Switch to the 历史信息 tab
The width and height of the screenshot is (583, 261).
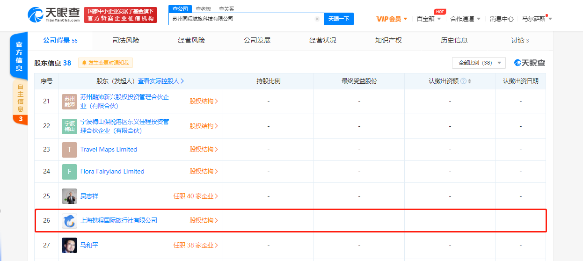pyautogui.click(x=454, y=41)
